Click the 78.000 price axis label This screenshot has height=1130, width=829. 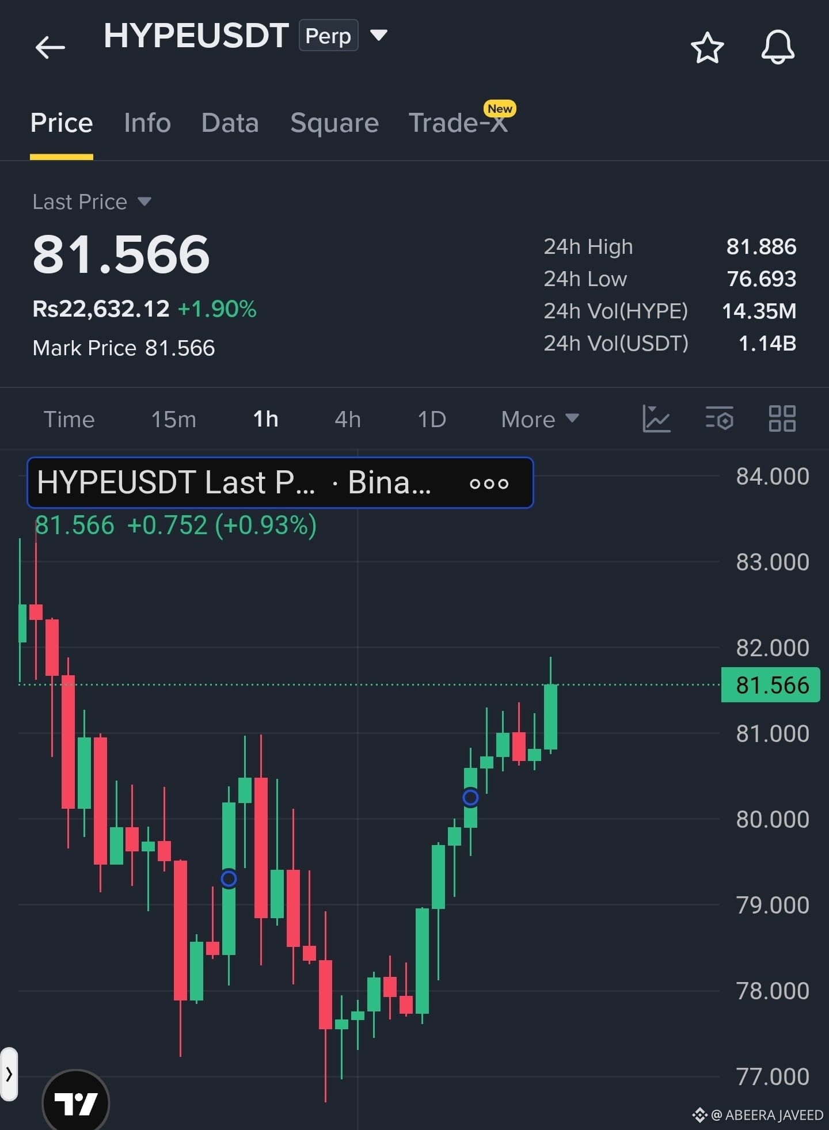[x=773, y=991]
